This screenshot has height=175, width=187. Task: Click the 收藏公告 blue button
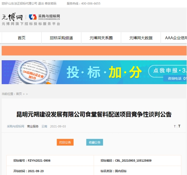tap(95, 142)
